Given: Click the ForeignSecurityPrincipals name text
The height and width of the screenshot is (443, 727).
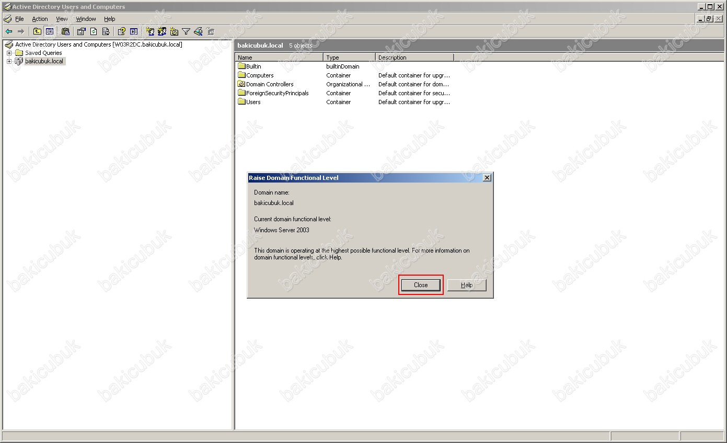Looking at the screenshot, I should pyautogui.click(x=278, y=93).
